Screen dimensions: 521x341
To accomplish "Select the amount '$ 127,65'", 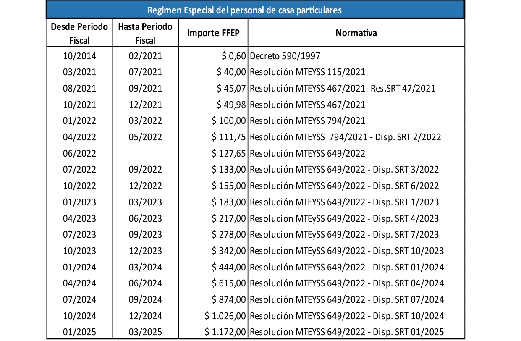I will [229, 153].
